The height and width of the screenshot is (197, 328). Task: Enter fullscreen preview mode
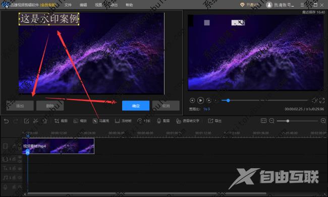point(322,101)
